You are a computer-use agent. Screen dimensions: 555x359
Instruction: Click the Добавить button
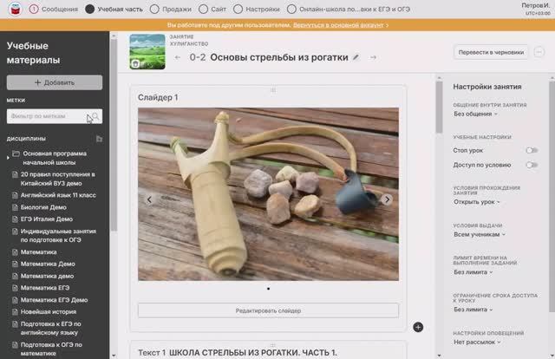[55, 82]
